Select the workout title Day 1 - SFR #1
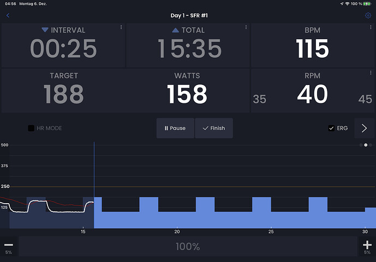The height and width of the screenshot is (262, 376). [189, 16]
